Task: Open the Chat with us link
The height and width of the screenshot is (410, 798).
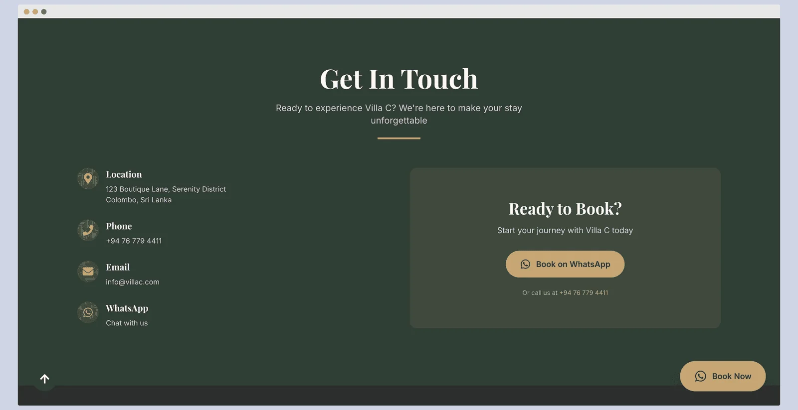Action: click(127, 323)
